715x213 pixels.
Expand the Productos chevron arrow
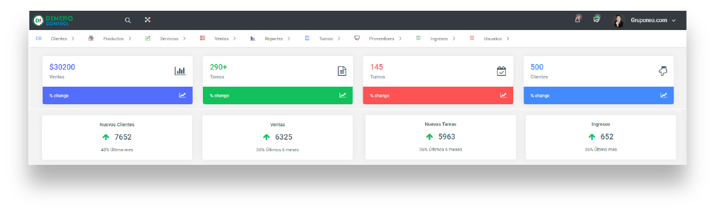[130, 39]
